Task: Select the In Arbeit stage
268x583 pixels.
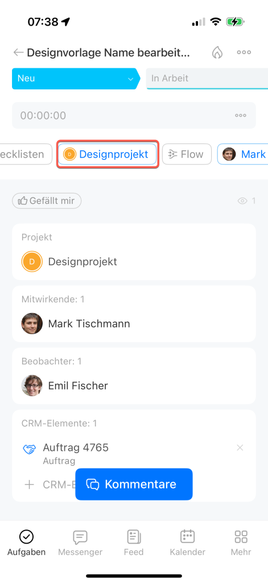Action: pyautogui.click(x=207, y=79)
